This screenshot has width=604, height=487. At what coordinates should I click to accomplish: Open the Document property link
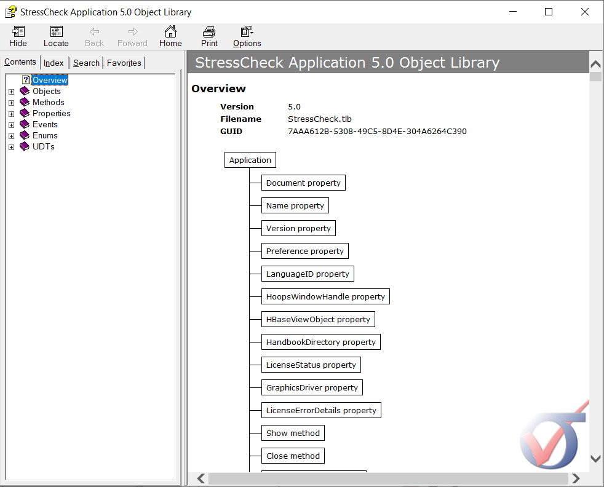(303, 183)
